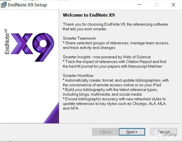
Task: Click the "Share selected groups" bullet text
Action: point(116,45)
